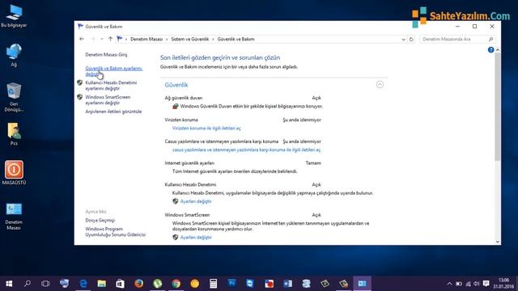The image size is (518, 291).
Task: Click the battery tray icon
Action: point(459,284)
